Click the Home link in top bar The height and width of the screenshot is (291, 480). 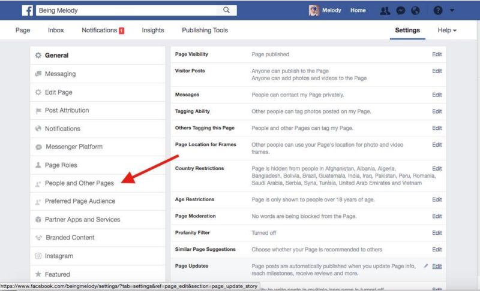point(358,10)
